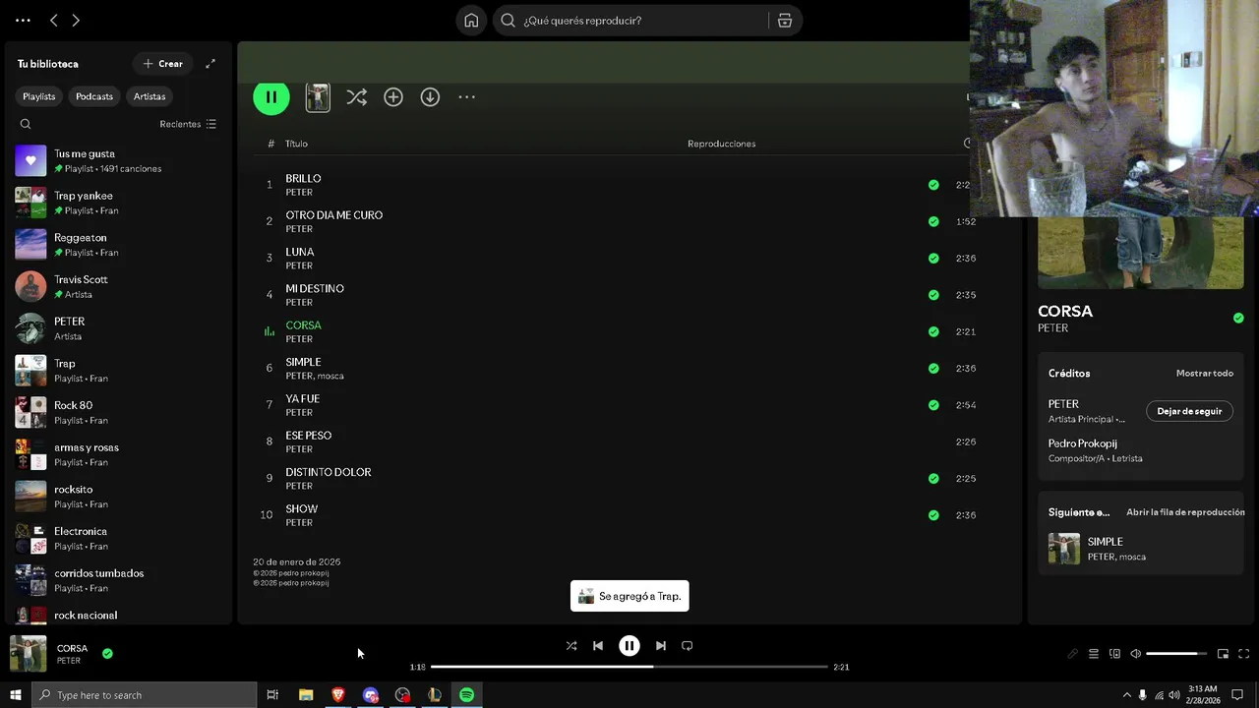Open the queue icon in player bar
This screenshot has height=708, width=1259.
coord(1093,654)
